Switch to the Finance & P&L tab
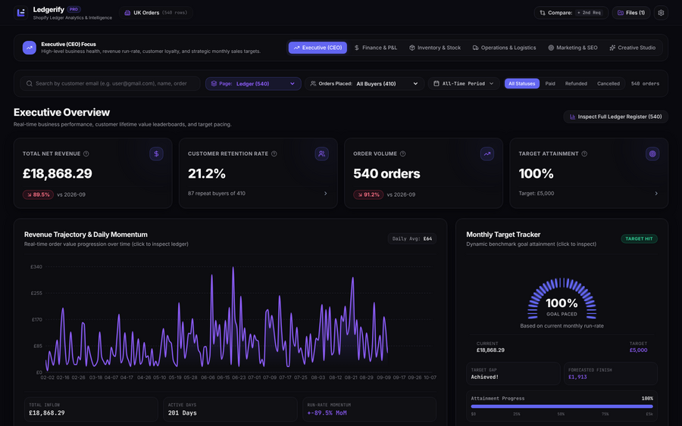682x426 pixels. pos(376,48)
